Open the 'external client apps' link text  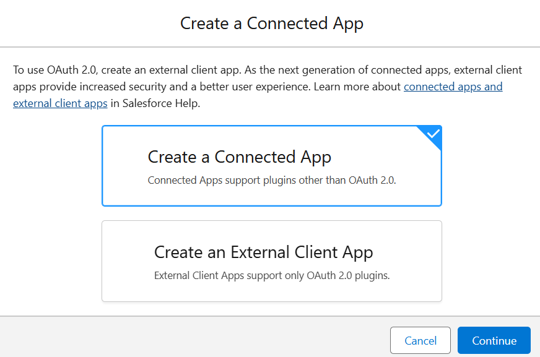coord(60,103)
